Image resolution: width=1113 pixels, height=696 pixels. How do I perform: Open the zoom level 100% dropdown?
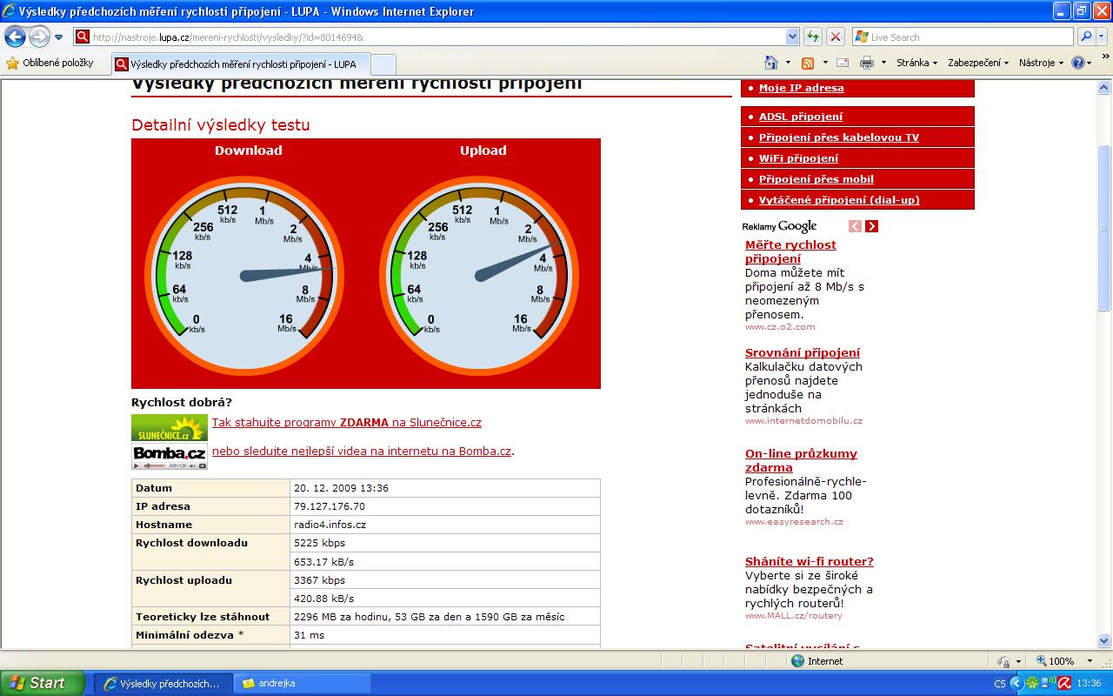tap(1082, 661)
